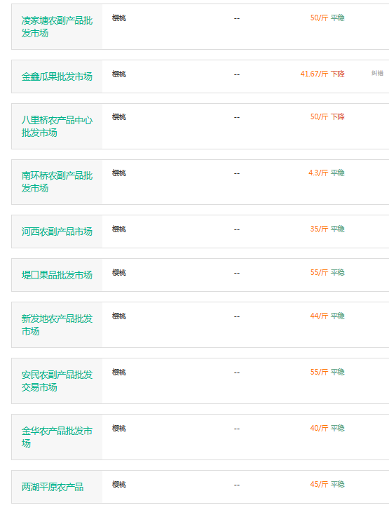Open 金华农产品批发市场 link
The image size is (389, 510).
(x=57, y=437)
